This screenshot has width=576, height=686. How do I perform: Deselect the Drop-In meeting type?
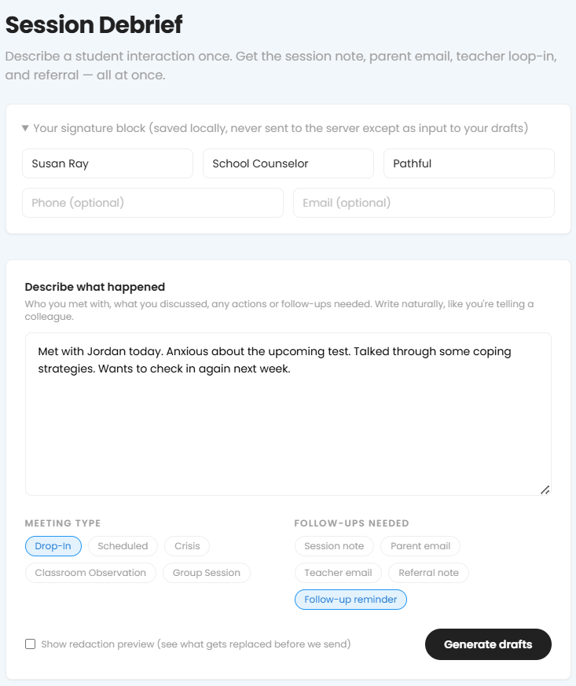[x=53, y=546]
